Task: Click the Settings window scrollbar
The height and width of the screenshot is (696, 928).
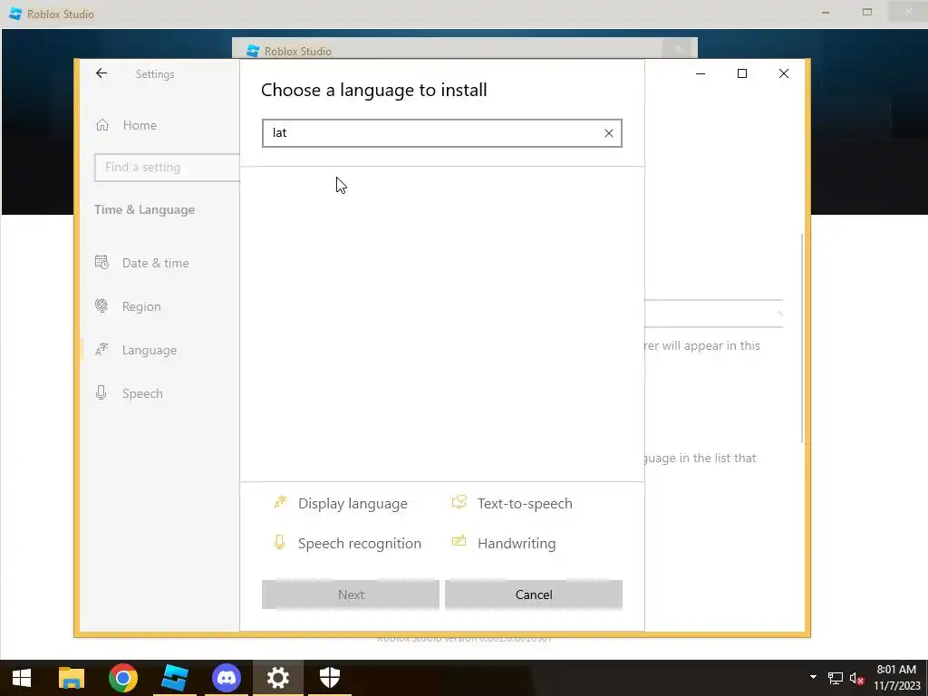Action: [802, 337]
